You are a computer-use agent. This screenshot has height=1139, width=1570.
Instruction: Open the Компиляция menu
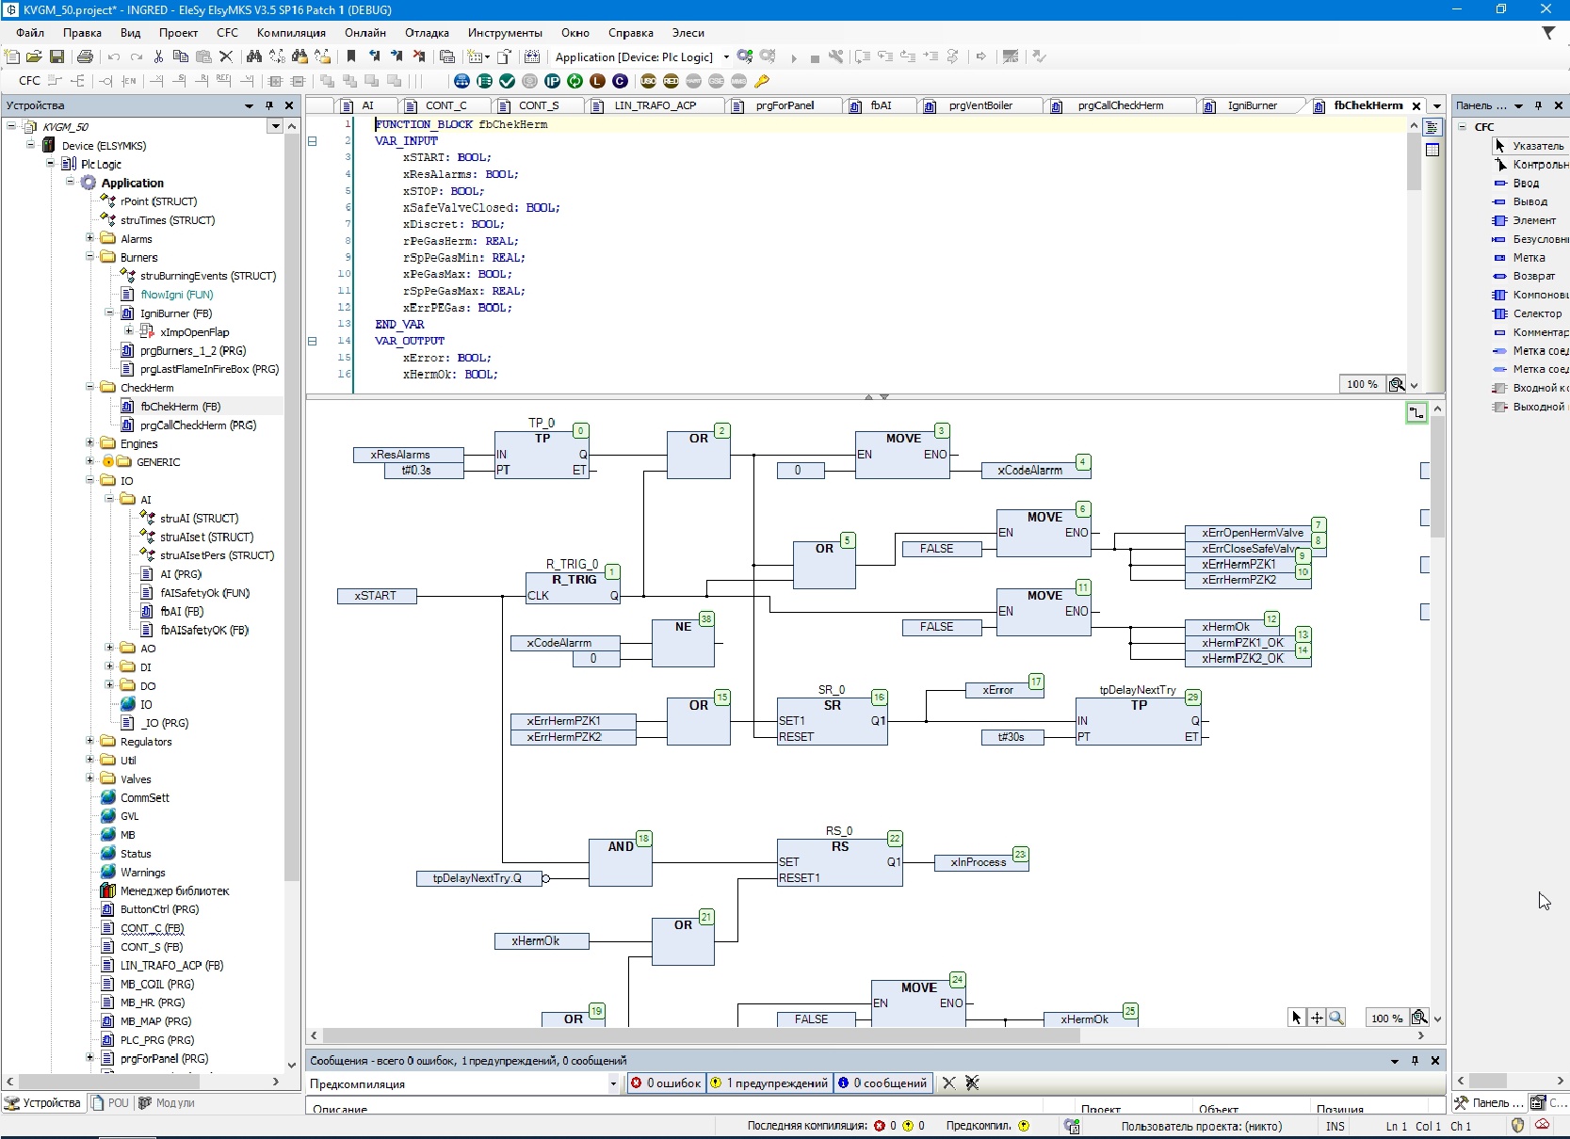[x=291, y=32]
